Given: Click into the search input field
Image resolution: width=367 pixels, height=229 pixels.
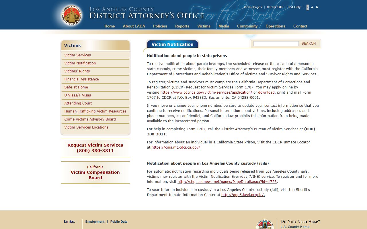Looking at the screenshot, I should (276, 44).
